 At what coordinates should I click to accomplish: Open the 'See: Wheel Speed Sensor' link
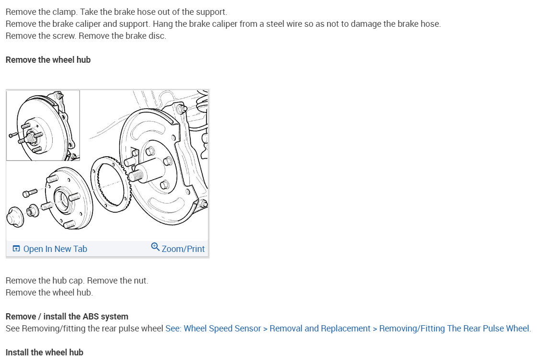pos(213,329)
